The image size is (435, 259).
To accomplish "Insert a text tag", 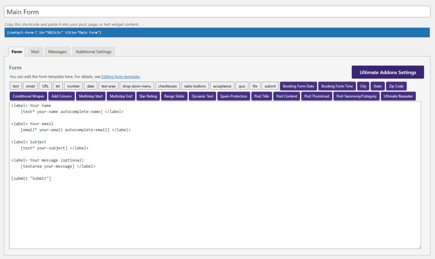I will tap(16, 86).
